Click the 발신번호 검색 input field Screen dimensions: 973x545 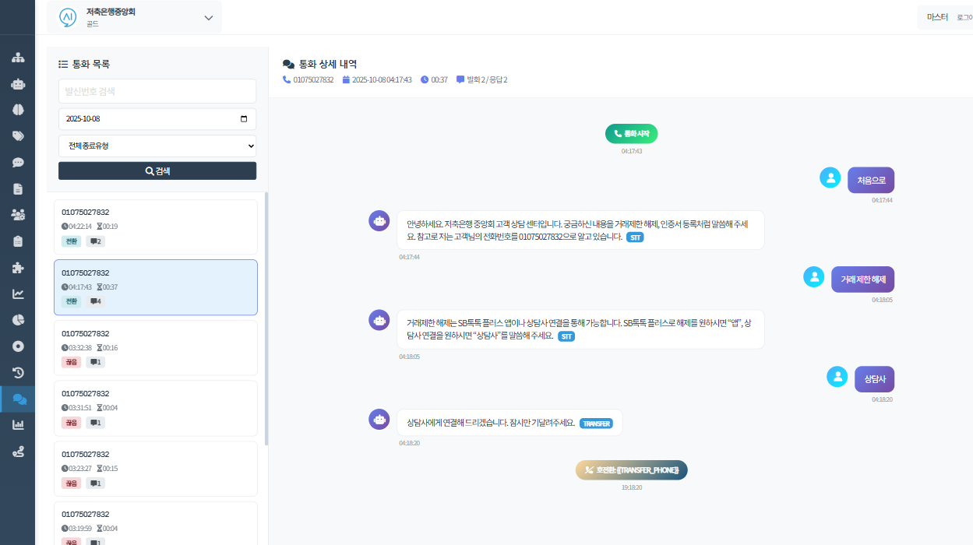(x=157, y=91)
